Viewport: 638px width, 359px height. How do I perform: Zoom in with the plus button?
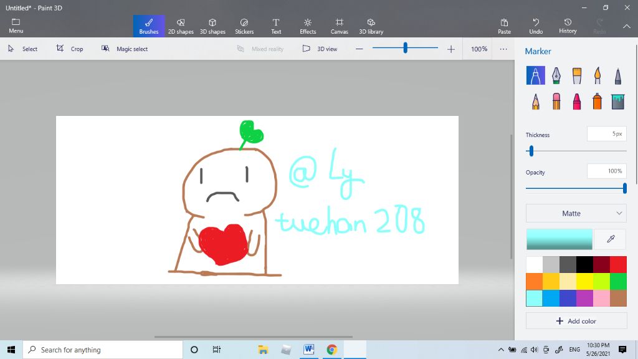451,49
